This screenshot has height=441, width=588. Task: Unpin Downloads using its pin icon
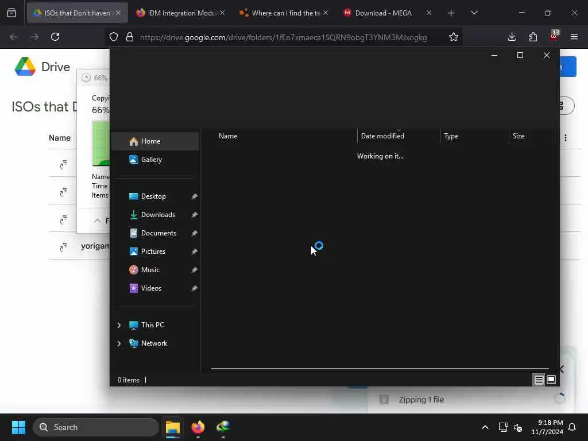click(x=194, y=215)
